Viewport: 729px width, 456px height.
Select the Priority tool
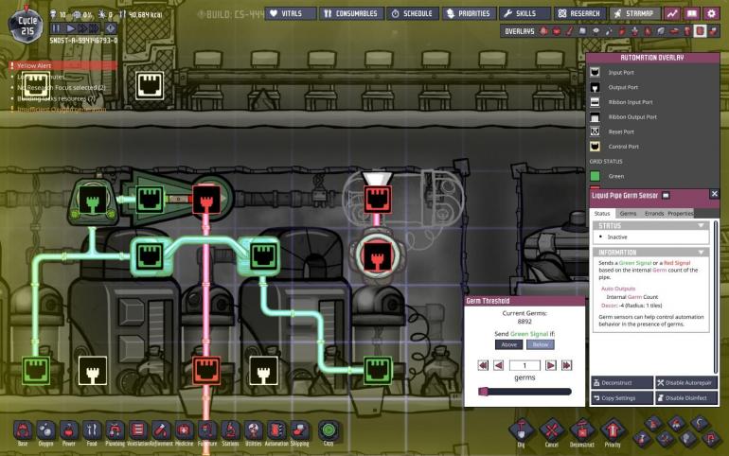pos(613,430)
